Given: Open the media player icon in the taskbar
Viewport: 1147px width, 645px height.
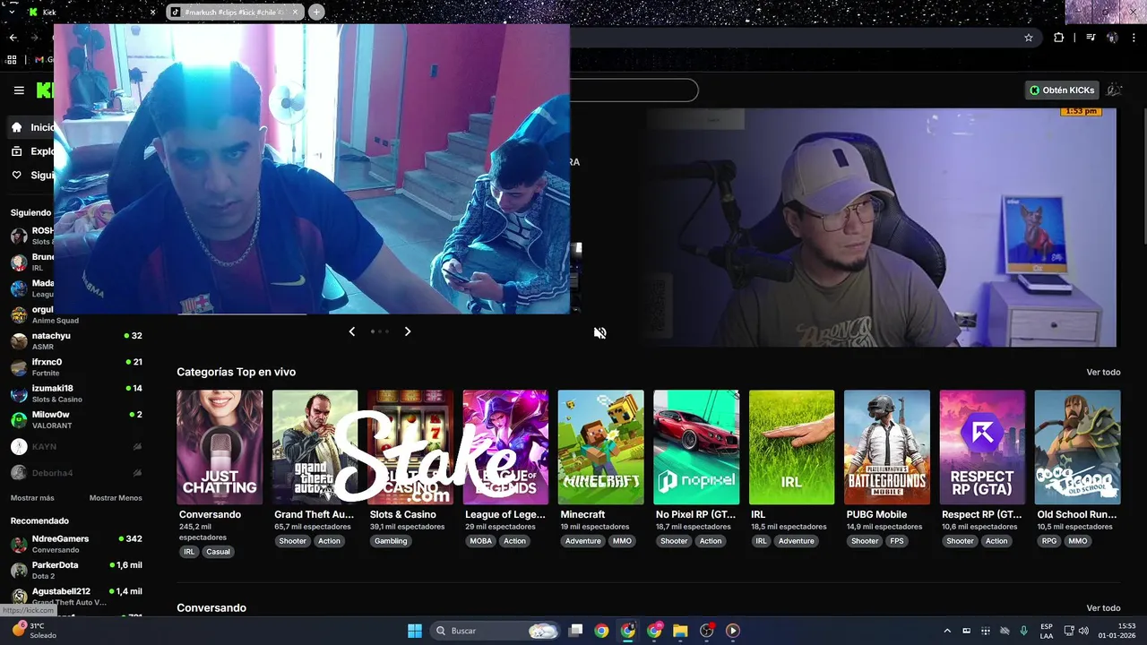Looking at the screenshot, I should [733, 631].
